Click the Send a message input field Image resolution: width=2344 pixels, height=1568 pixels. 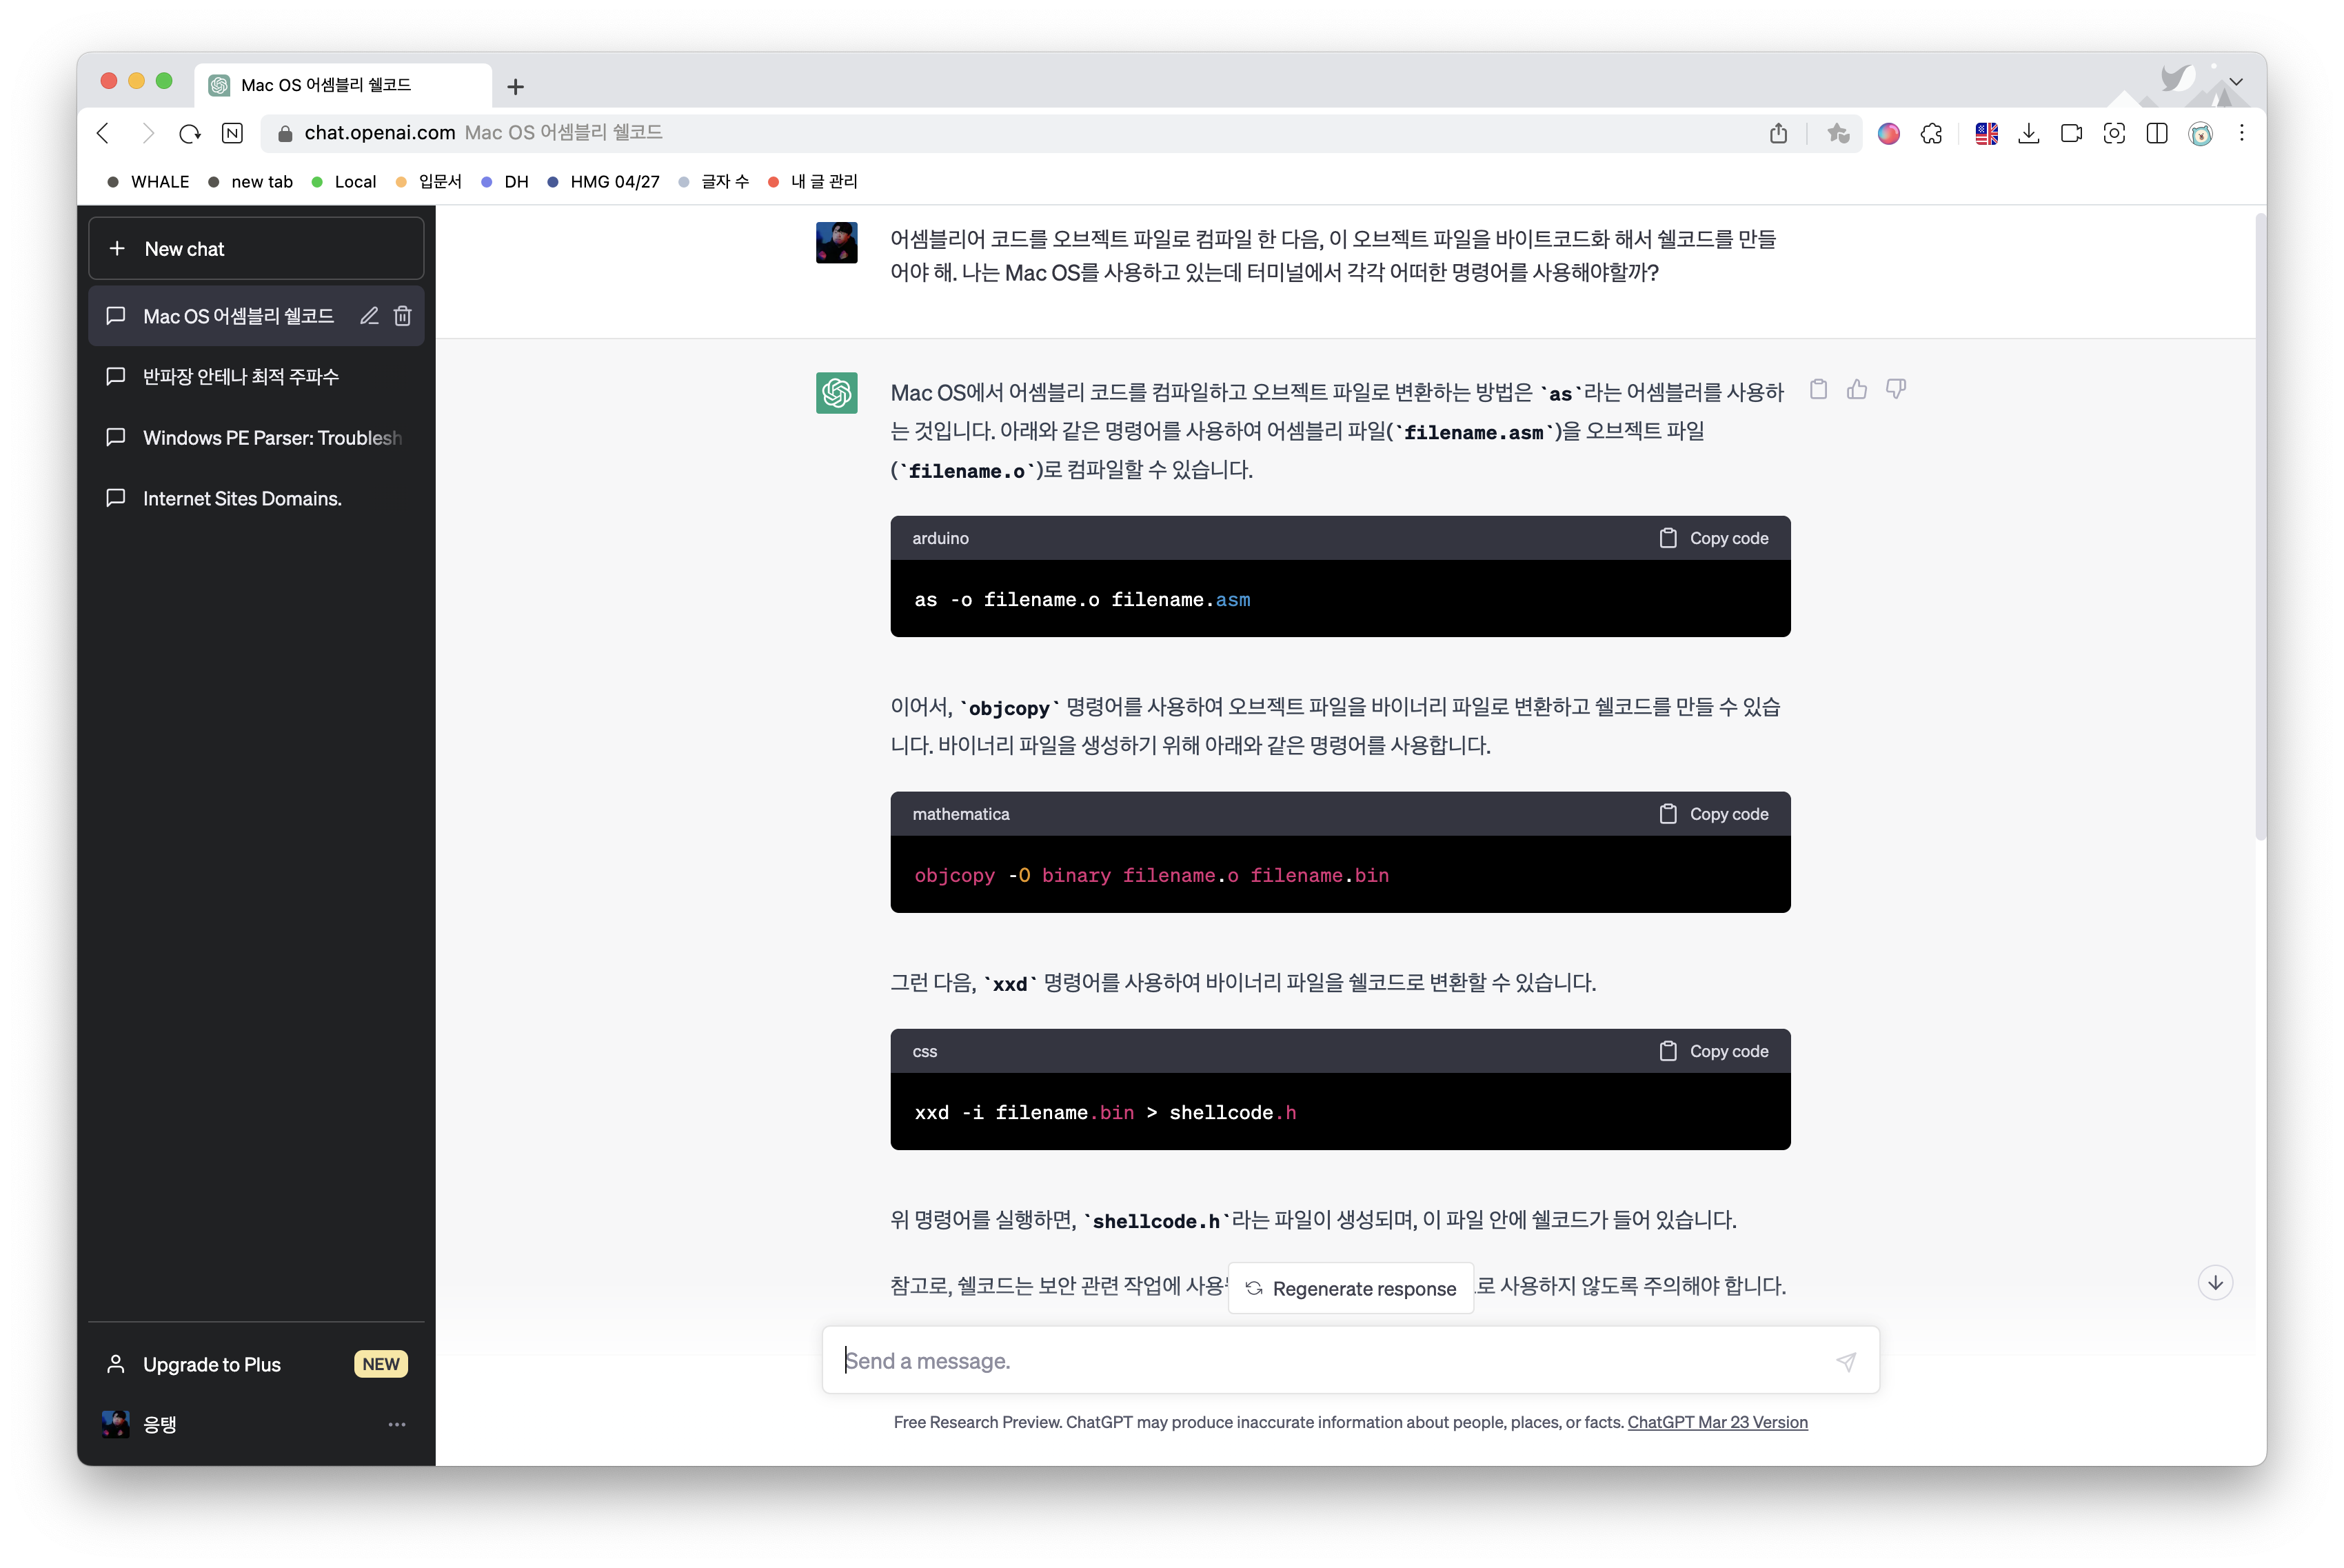coord(1329,1361)
